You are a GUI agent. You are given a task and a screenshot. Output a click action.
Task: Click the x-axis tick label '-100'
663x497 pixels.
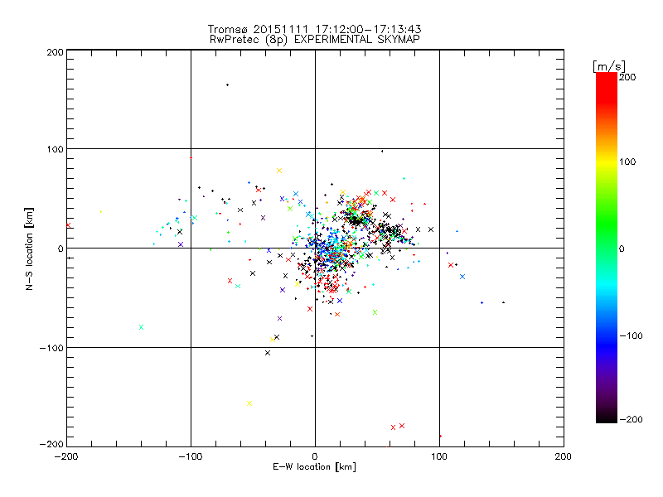coord(191,456)
